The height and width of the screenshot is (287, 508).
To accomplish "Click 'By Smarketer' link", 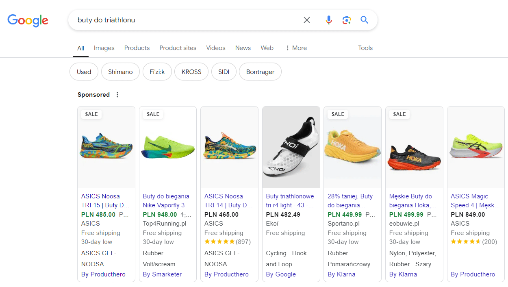I will tap(162, 274).
